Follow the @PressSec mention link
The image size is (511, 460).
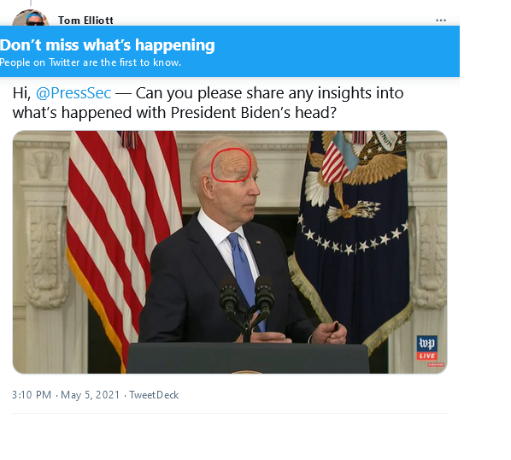pyautogui.click(x=73, y=93)
